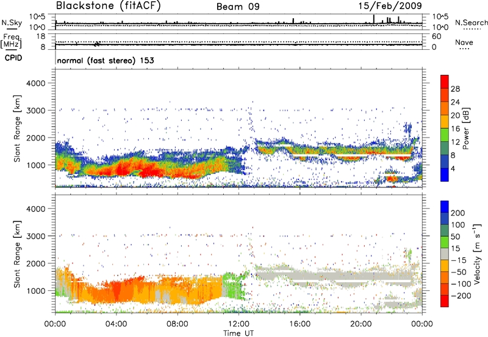Click the Slant Range [km] label of velocity panel
This screenshot has width=488, height=337.
[x=17, y=254]
